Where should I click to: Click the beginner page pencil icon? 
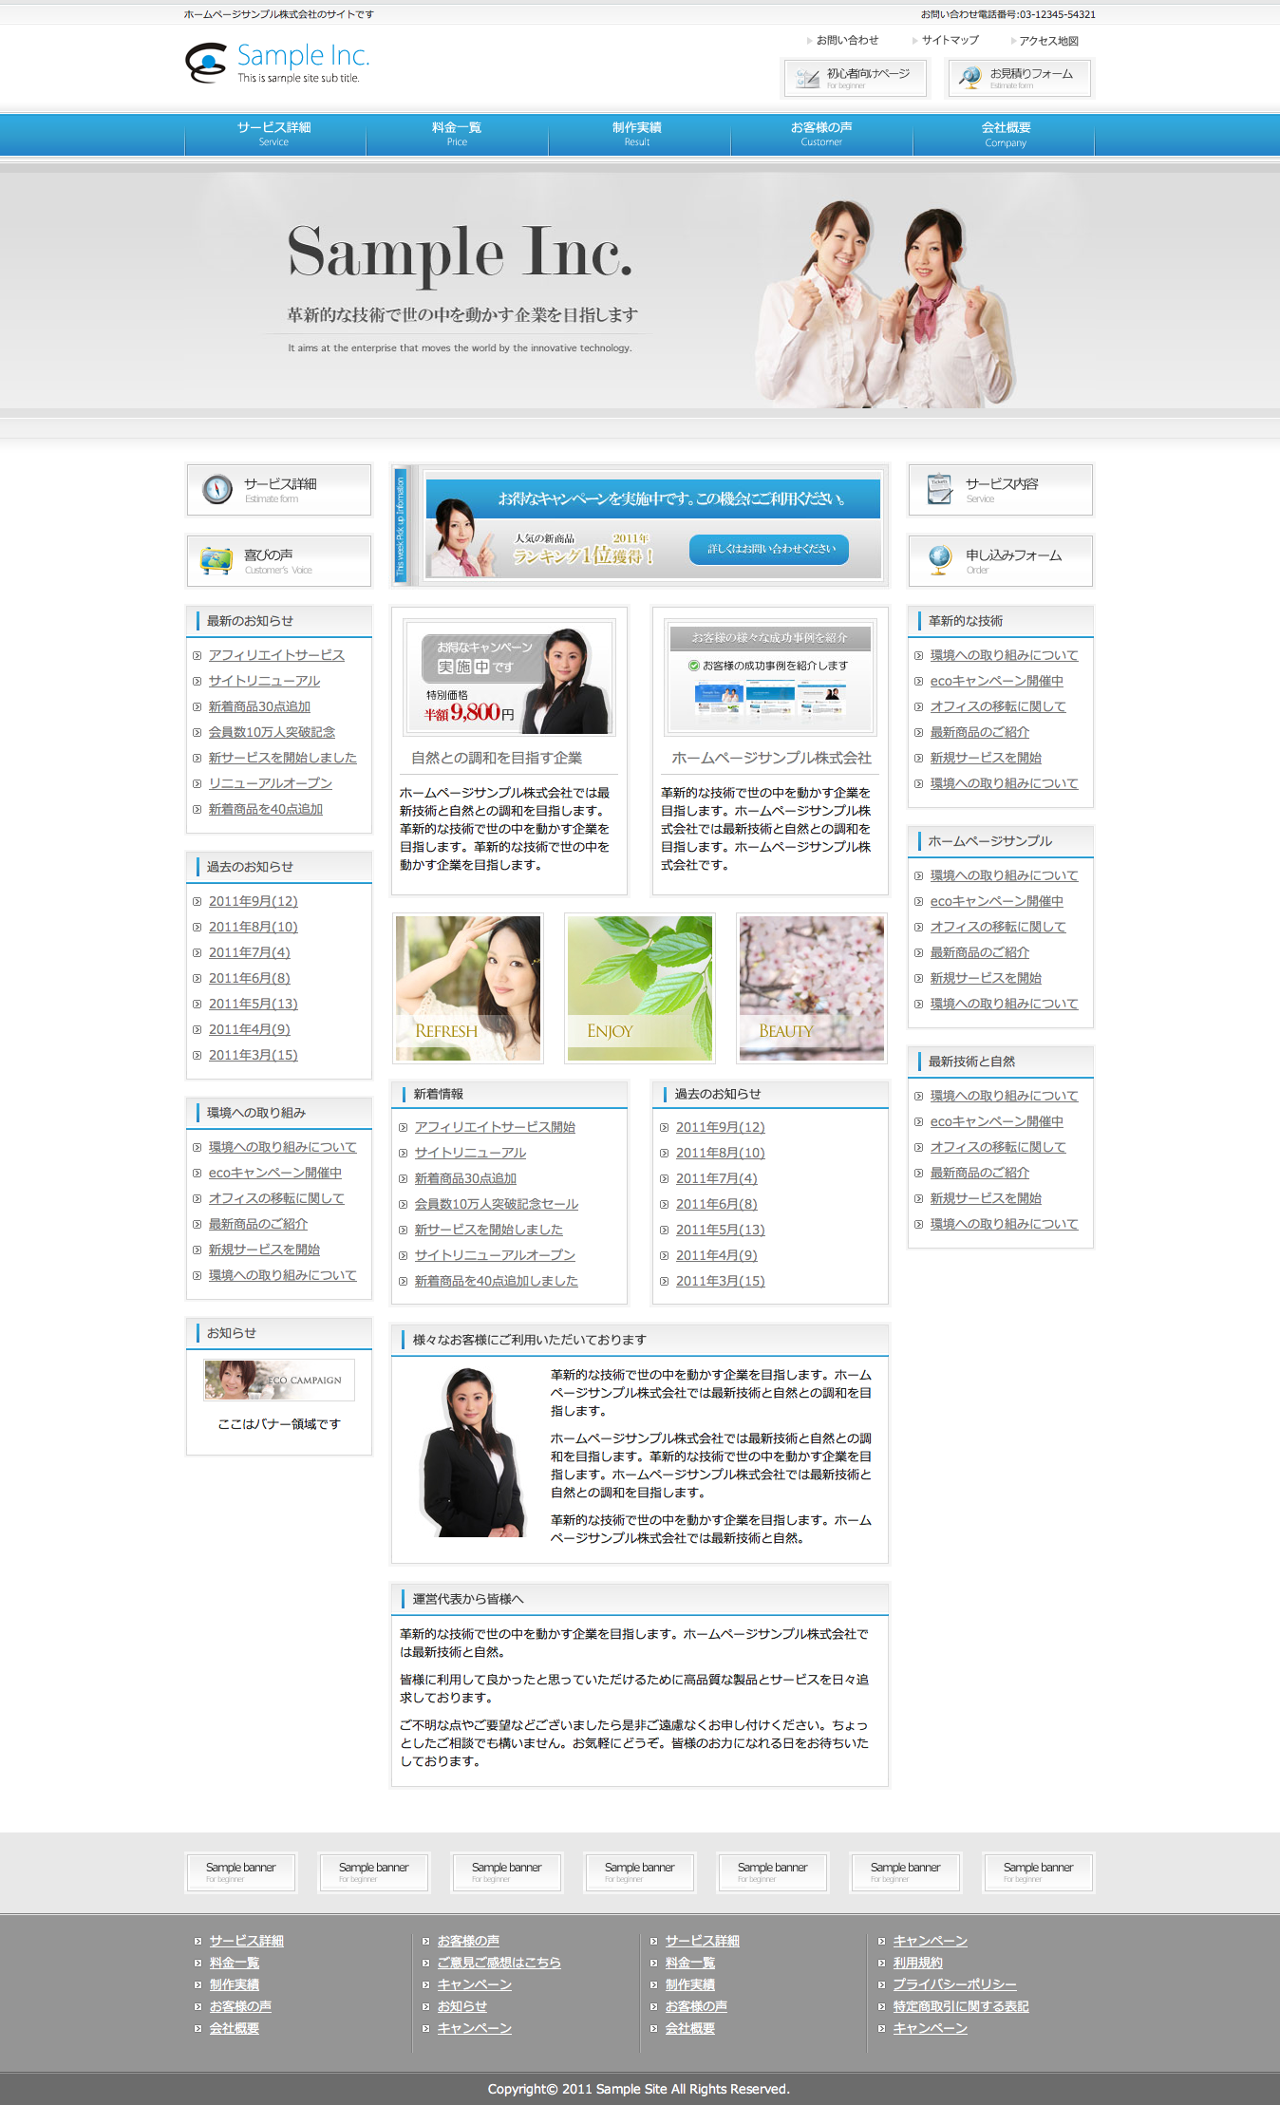[807, 79]
